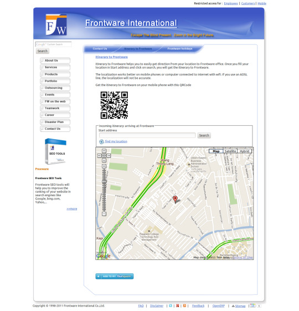Open the Contact Us tab
This screenshot has height=311, width=299.
click(x=100, y=49)
